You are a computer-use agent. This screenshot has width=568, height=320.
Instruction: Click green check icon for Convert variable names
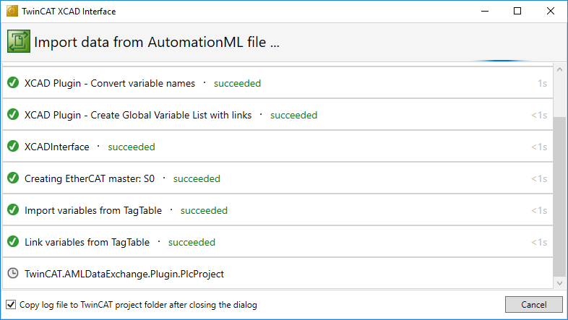(13, 83)
